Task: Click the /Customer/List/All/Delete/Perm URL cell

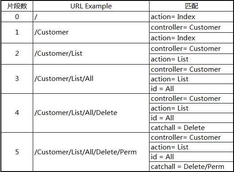Action: coord(91,152)
